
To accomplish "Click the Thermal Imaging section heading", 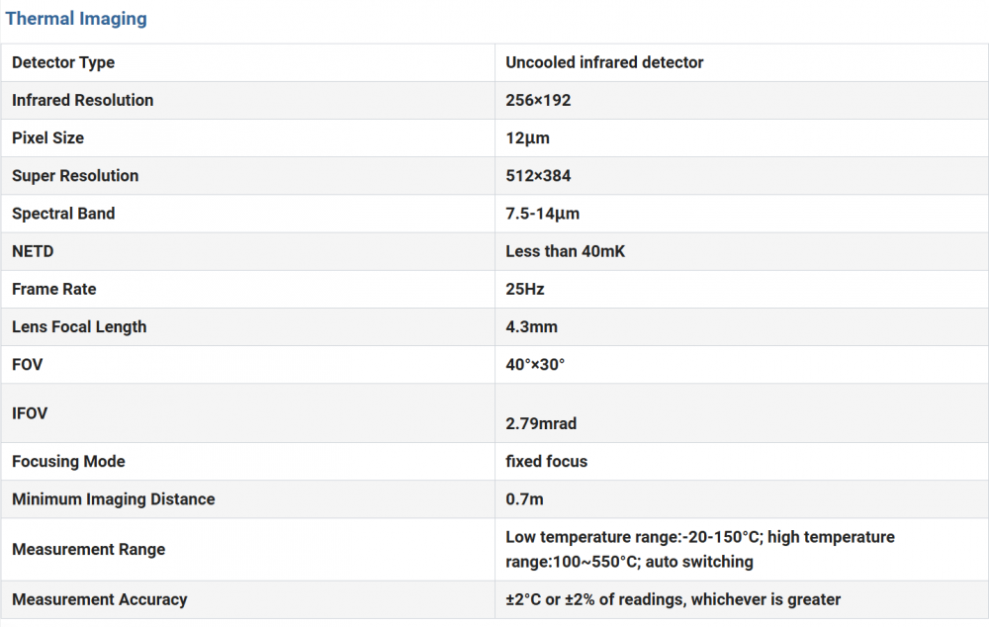I will [76, 19].
